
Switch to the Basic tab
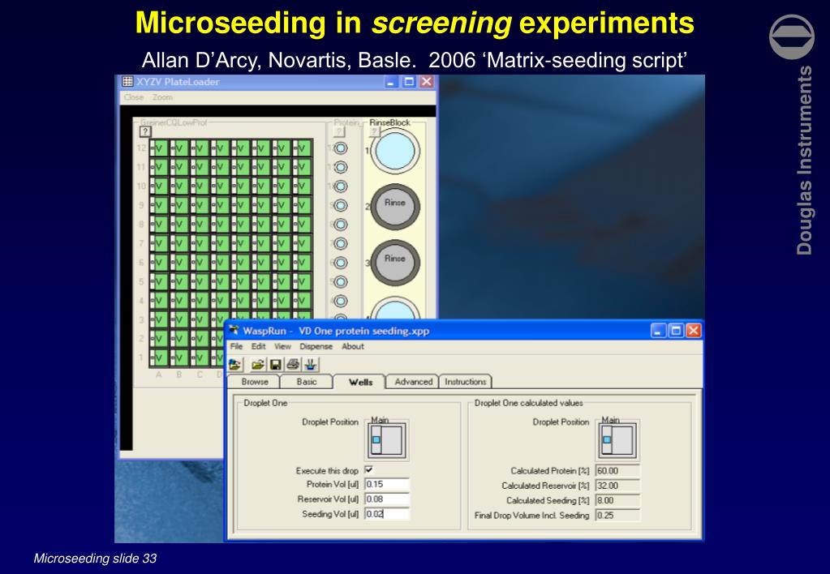click(x=307, y=382)
